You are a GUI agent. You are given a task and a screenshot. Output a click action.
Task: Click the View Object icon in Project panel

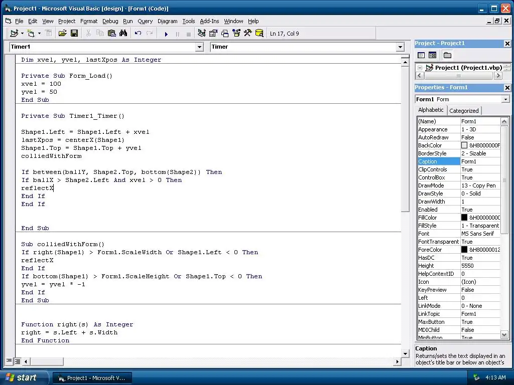pos(432,55)
